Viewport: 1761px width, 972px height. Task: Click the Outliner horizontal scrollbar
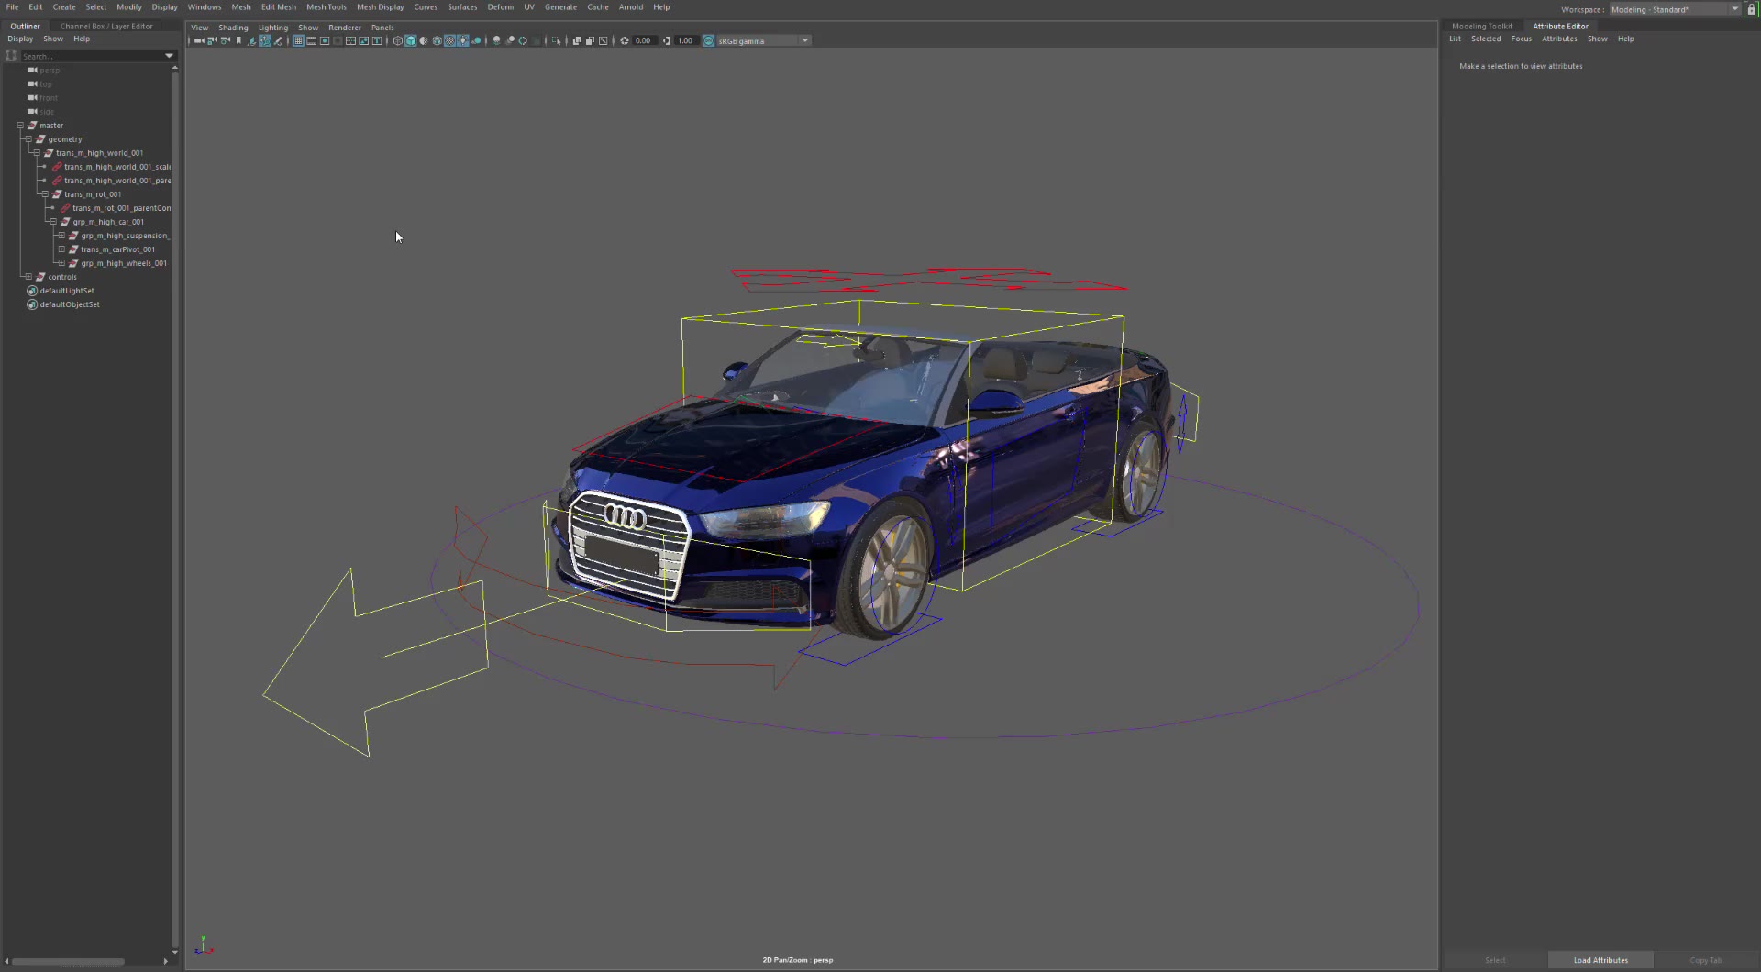pyautogui.click(x=68, y=961)
